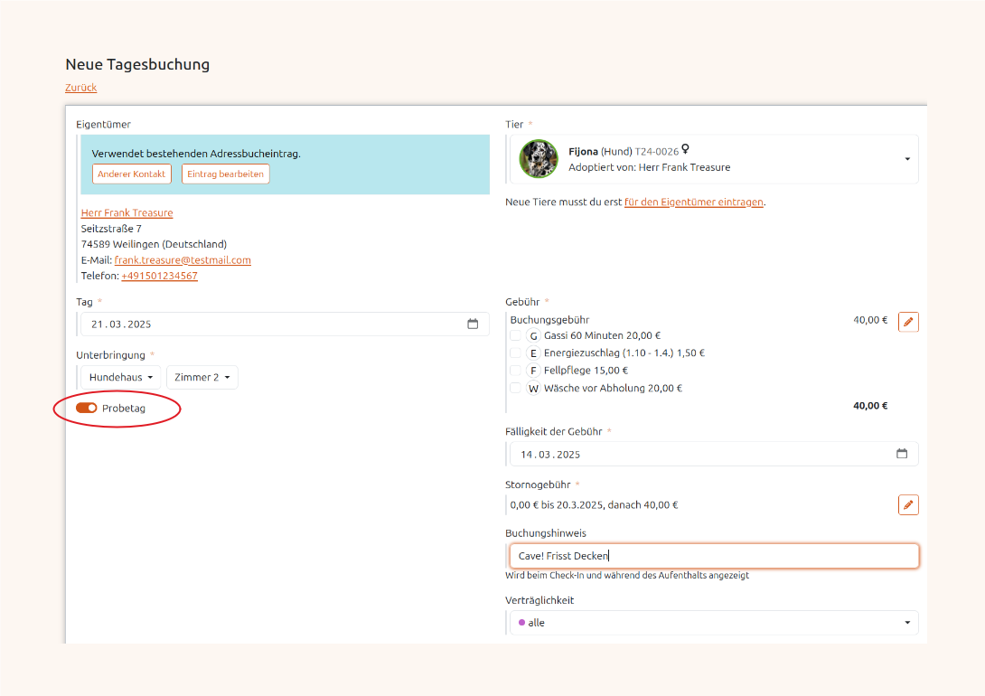Expand the Zimmer 2 dropdown

pos(202,377)
